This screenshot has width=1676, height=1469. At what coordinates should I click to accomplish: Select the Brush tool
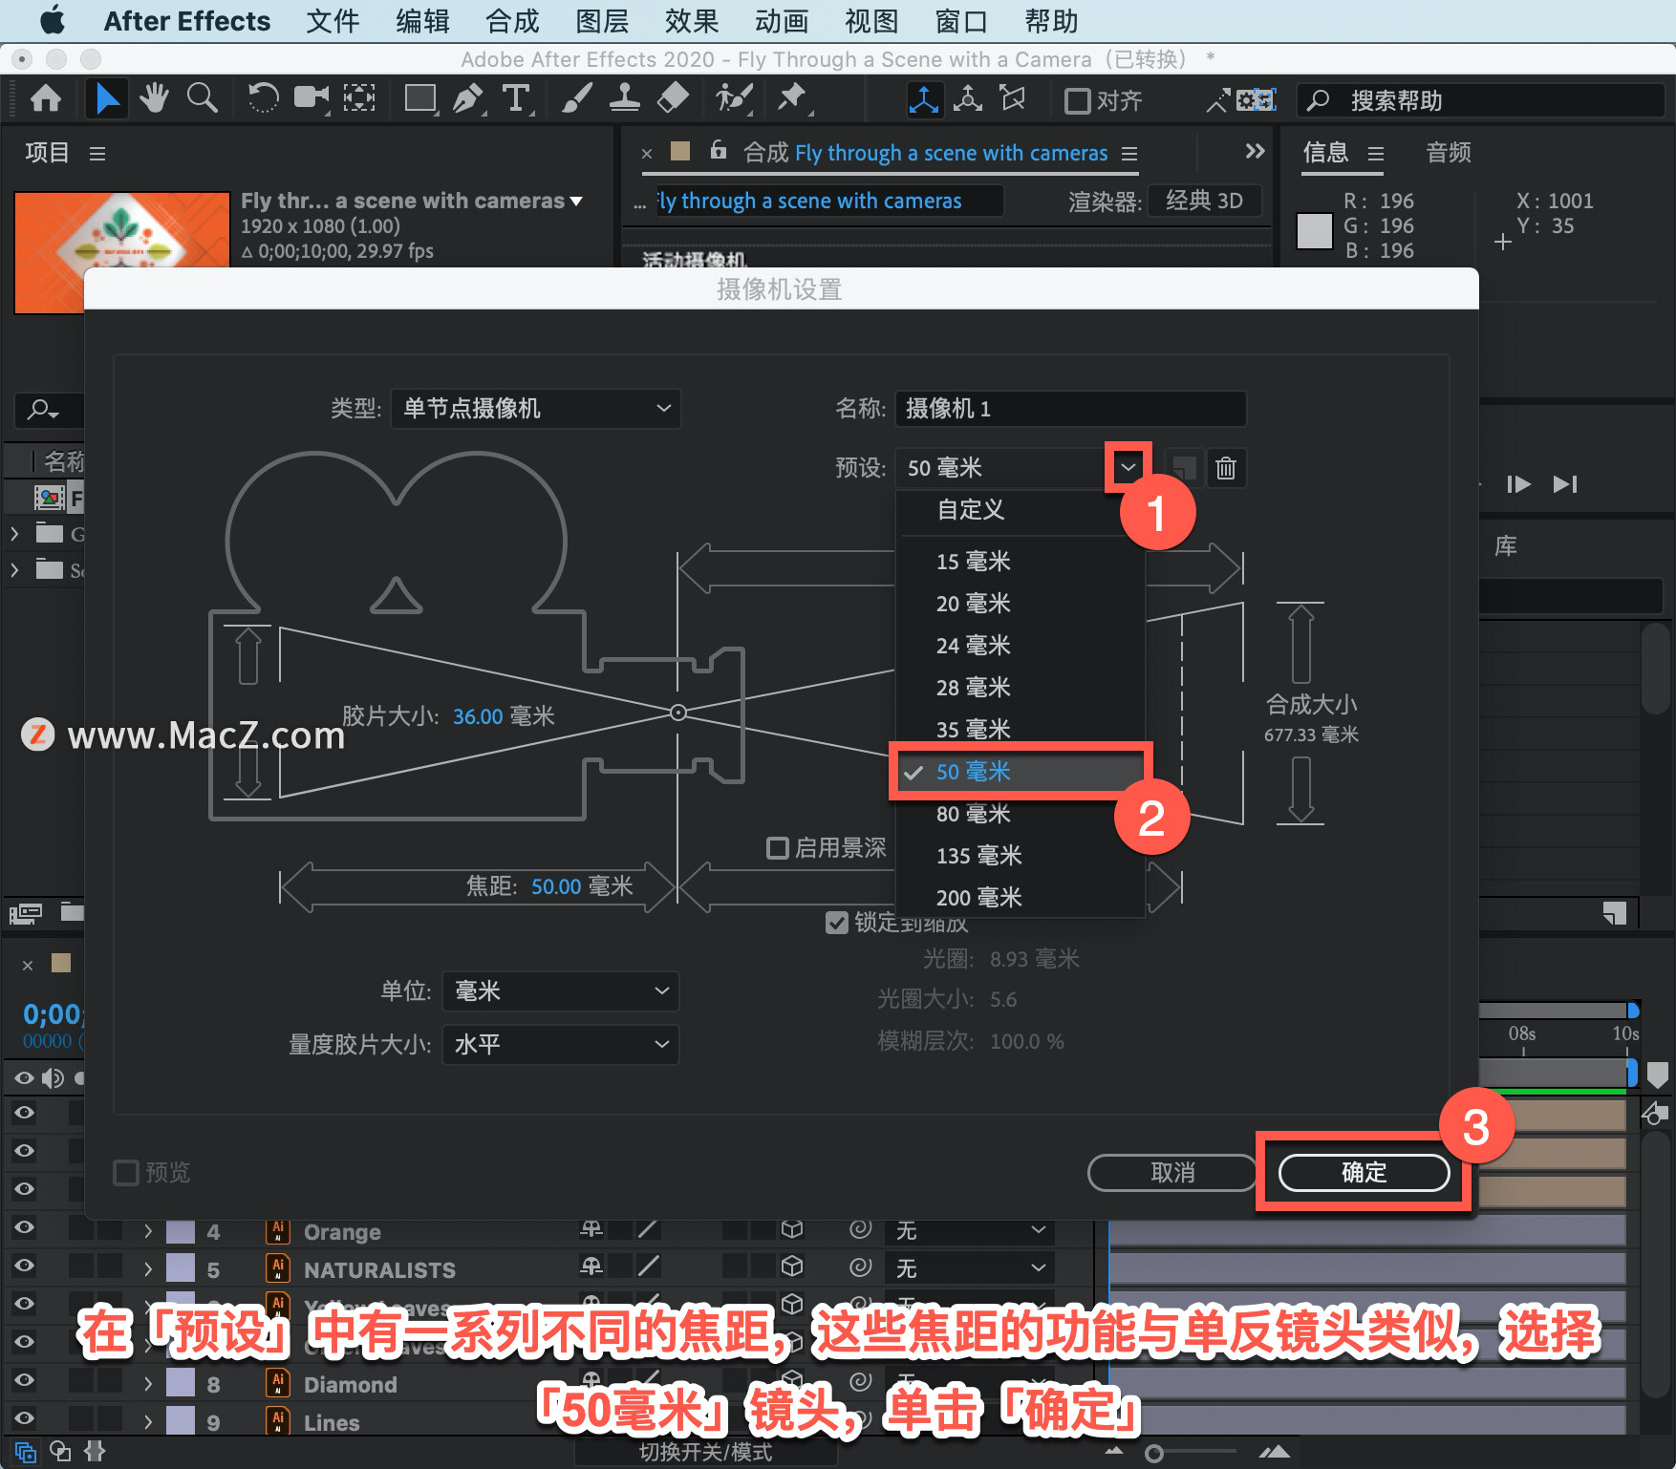tap(576, 98)
